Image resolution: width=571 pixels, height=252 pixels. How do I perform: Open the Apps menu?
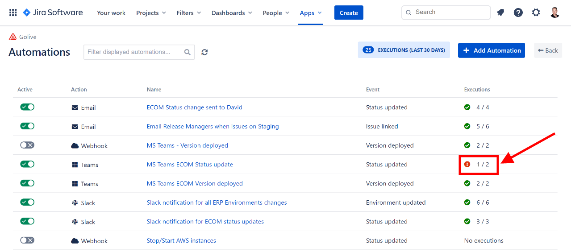[x=310, y=13]
